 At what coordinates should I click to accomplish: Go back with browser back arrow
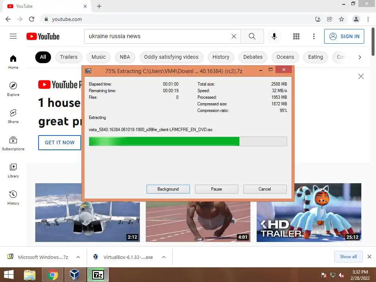pos(8,19)
